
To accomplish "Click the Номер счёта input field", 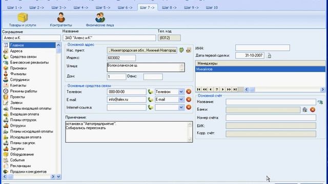I will click(x=271, y=118).
